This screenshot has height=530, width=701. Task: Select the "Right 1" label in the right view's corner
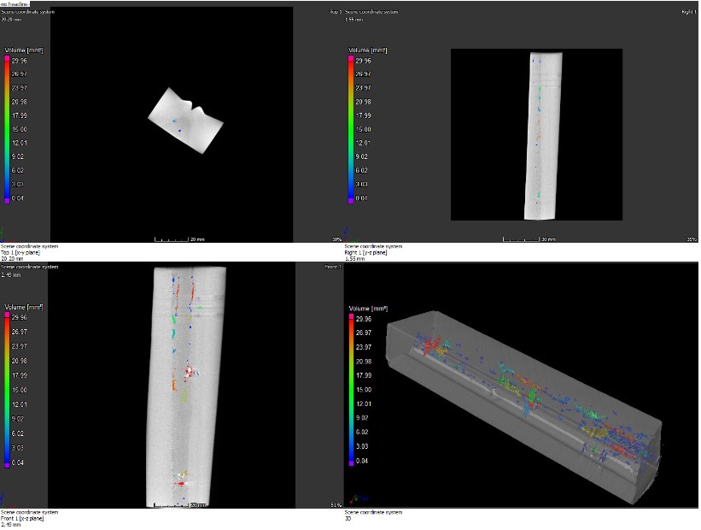pyautogui.click(x=689, y=12)
